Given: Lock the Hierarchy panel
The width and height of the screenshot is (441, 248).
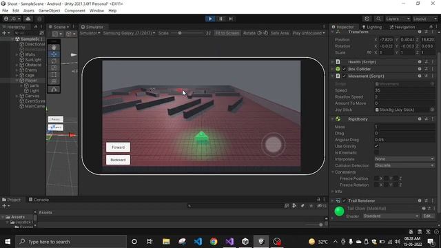Looking at the screenshot, I should click(36, 27).
